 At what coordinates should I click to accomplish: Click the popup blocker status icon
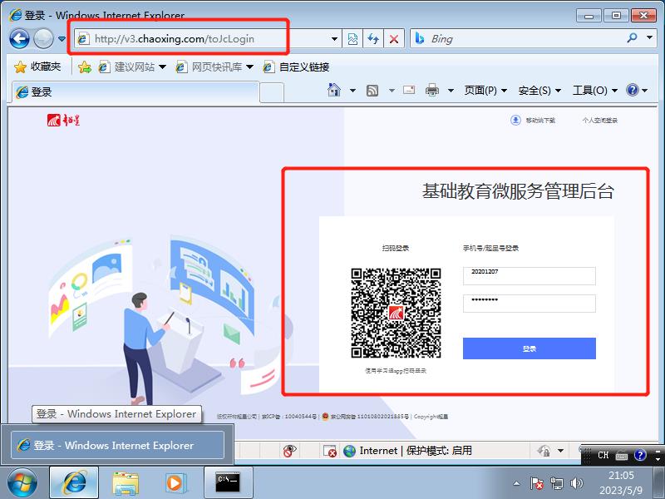coord(329,451)
